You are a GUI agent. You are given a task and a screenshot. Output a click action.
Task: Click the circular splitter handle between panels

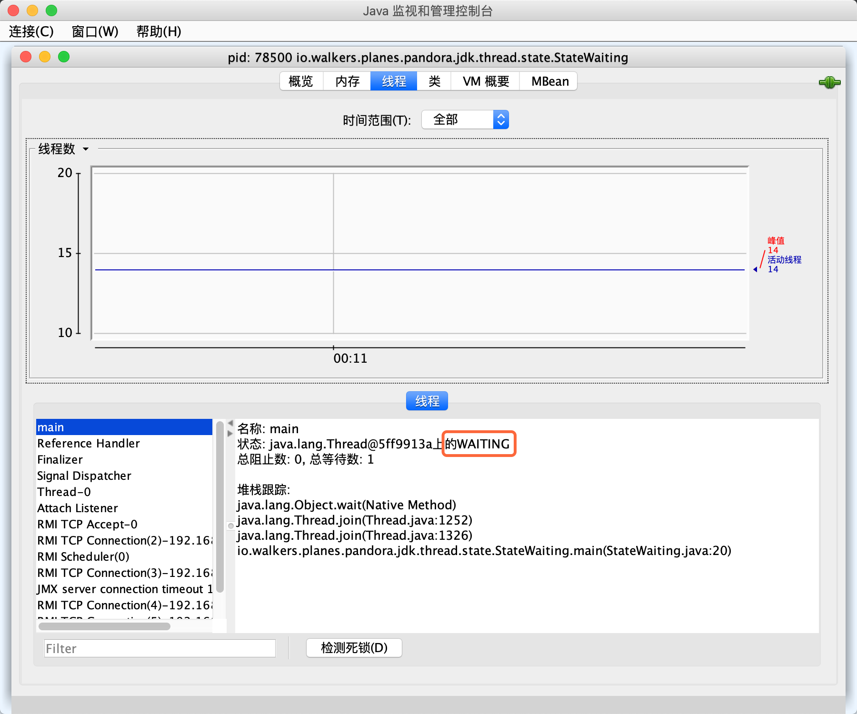(230, 526)
